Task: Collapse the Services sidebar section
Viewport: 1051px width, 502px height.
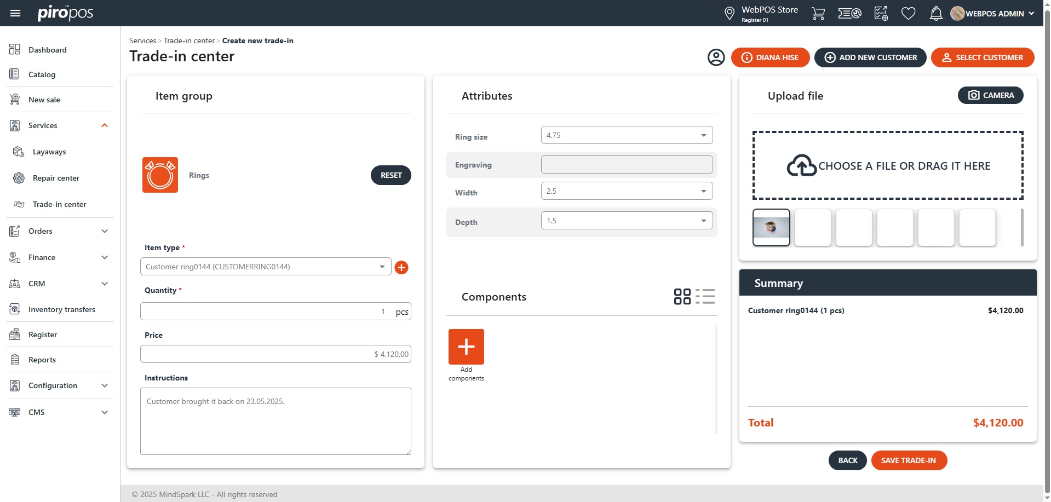Action: (105, 126)
